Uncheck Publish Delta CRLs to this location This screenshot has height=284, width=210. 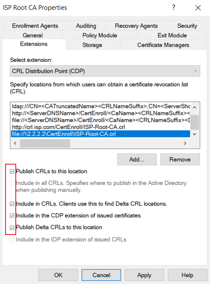pos(12,227)
